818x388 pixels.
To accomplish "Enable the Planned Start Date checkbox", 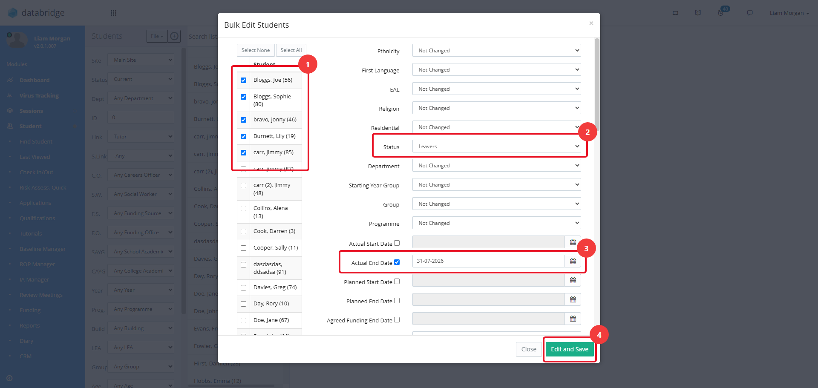I will pos(397,282).
